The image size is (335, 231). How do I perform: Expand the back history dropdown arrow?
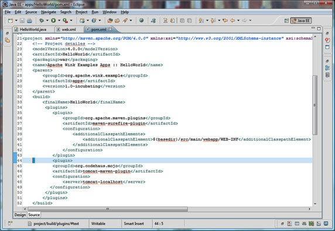(238, 20)
